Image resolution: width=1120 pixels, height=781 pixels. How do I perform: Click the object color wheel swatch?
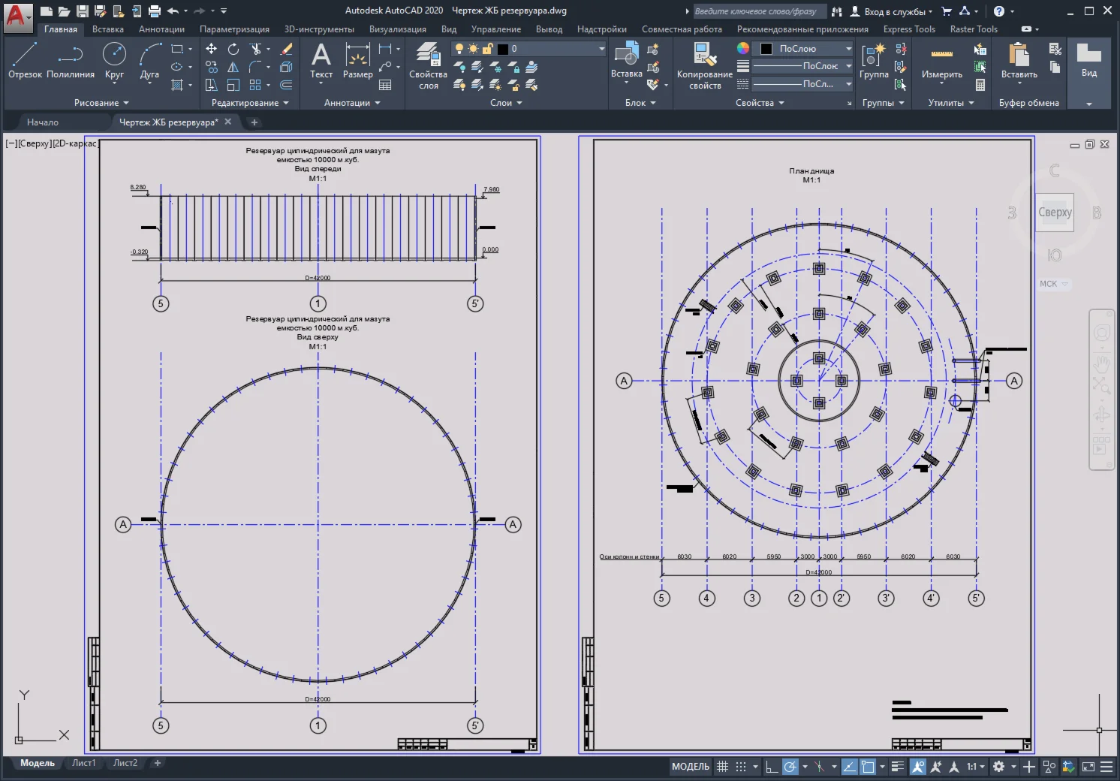[x=743, y=48]
